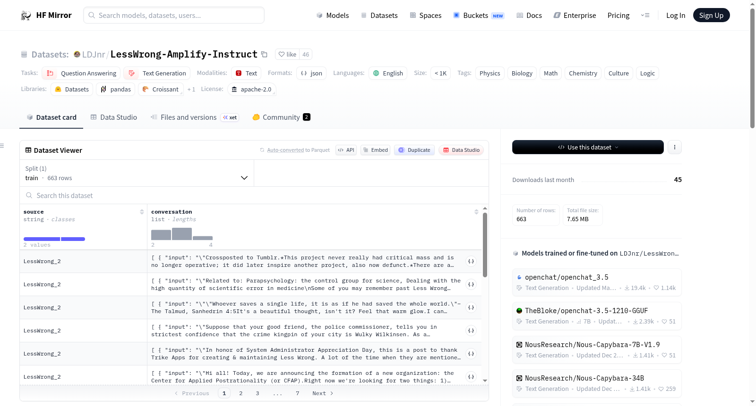Go to Datasets in the top navigation

coord(379,16)
